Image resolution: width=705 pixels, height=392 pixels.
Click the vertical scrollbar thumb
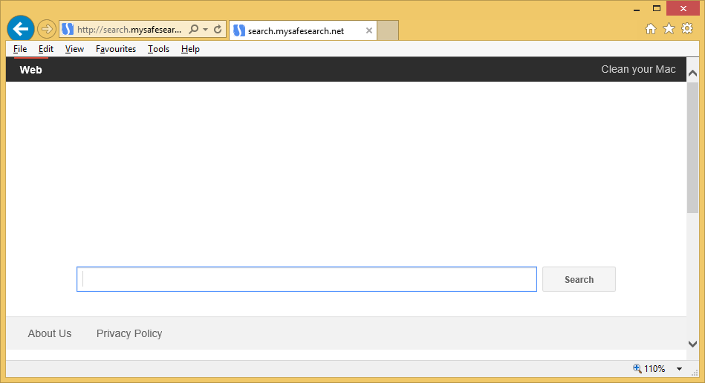pos(692,148)
